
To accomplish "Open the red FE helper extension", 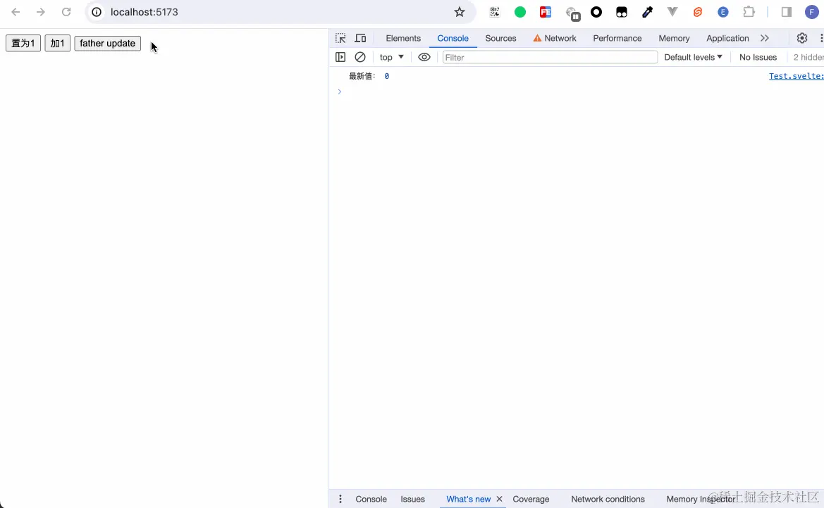I will pos(546,12).
